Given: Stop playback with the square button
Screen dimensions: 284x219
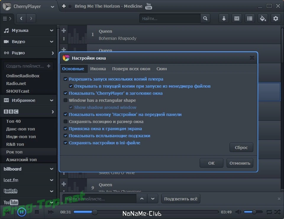Looking at the screenshot, I should point(37,212).
